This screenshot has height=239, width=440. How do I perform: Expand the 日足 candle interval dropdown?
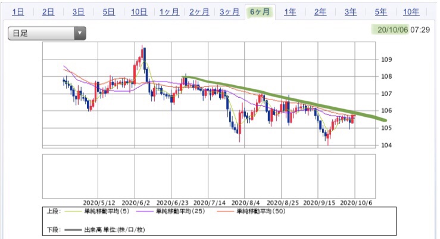point(47,34)
